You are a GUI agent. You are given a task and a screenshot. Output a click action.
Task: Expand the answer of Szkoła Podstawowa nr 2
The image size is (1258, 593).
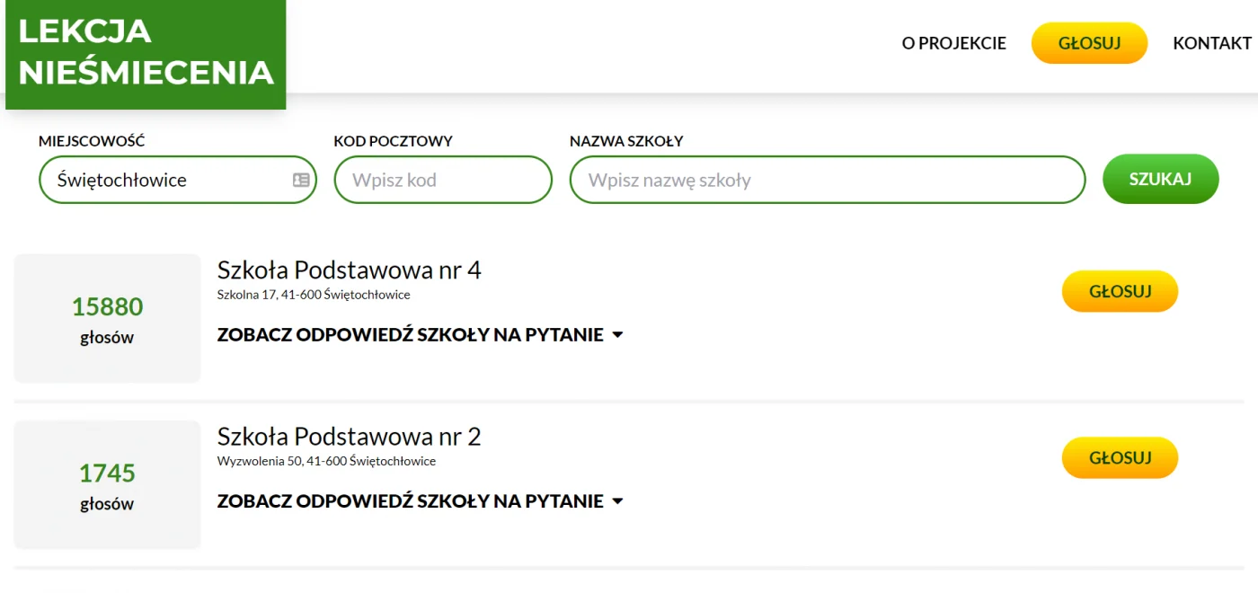pos(420,501)
